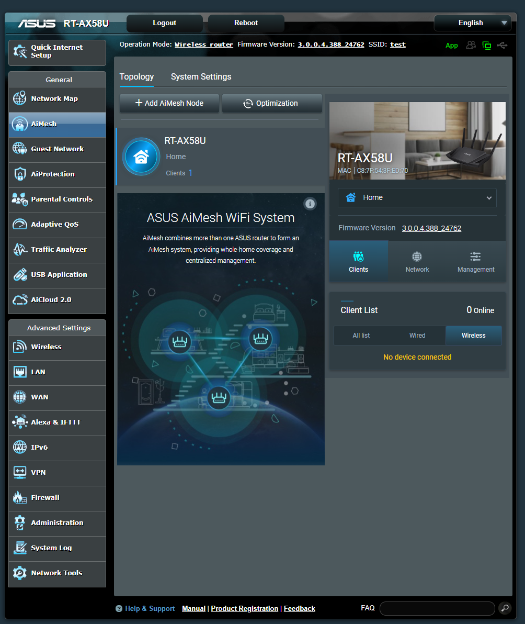Select the Management tab
The width and height of the screenshot is (525, 624).
tap(476, 261)
